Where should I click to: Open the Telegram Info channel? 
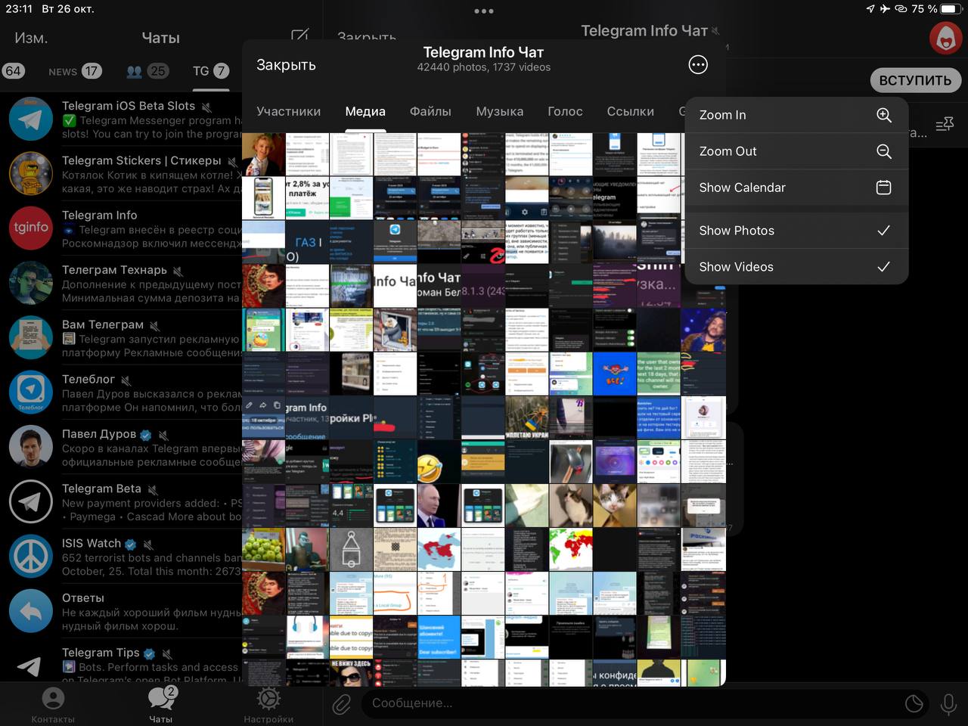(121, 228)
